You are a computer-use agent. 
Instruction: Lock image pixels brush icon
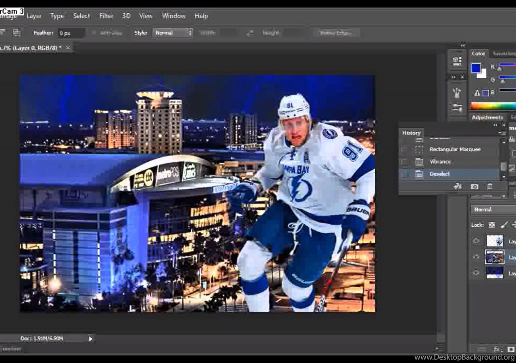coord(504,225)
